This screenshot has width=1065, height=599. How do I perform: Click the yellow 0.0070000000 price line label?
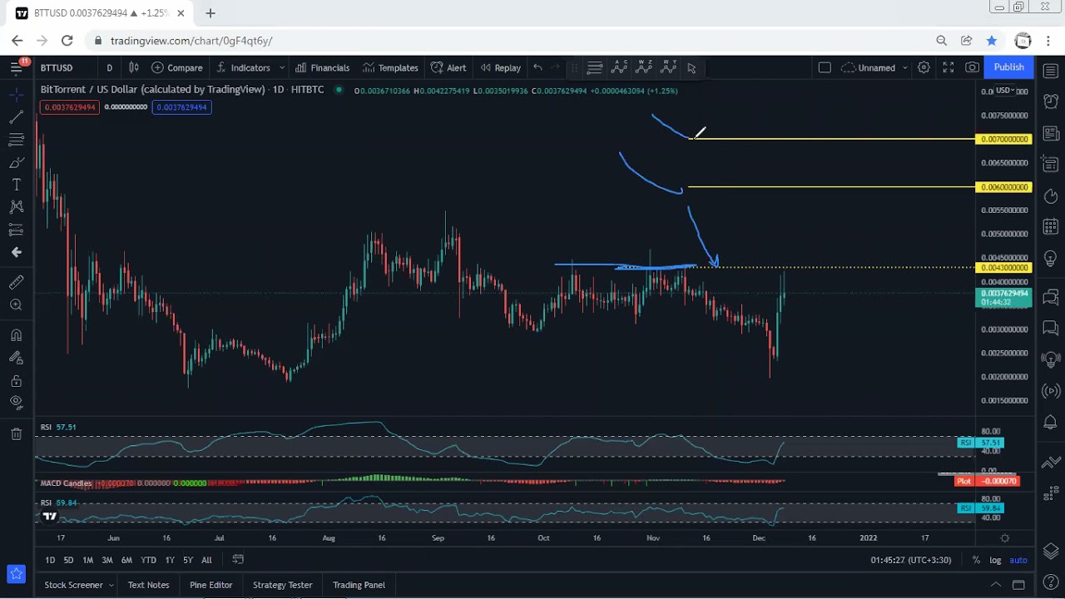point(1003,139)
